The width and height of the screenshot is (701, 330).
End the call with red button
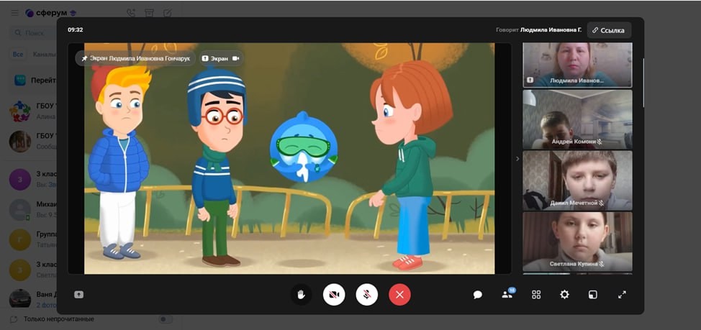coord(399,295)
